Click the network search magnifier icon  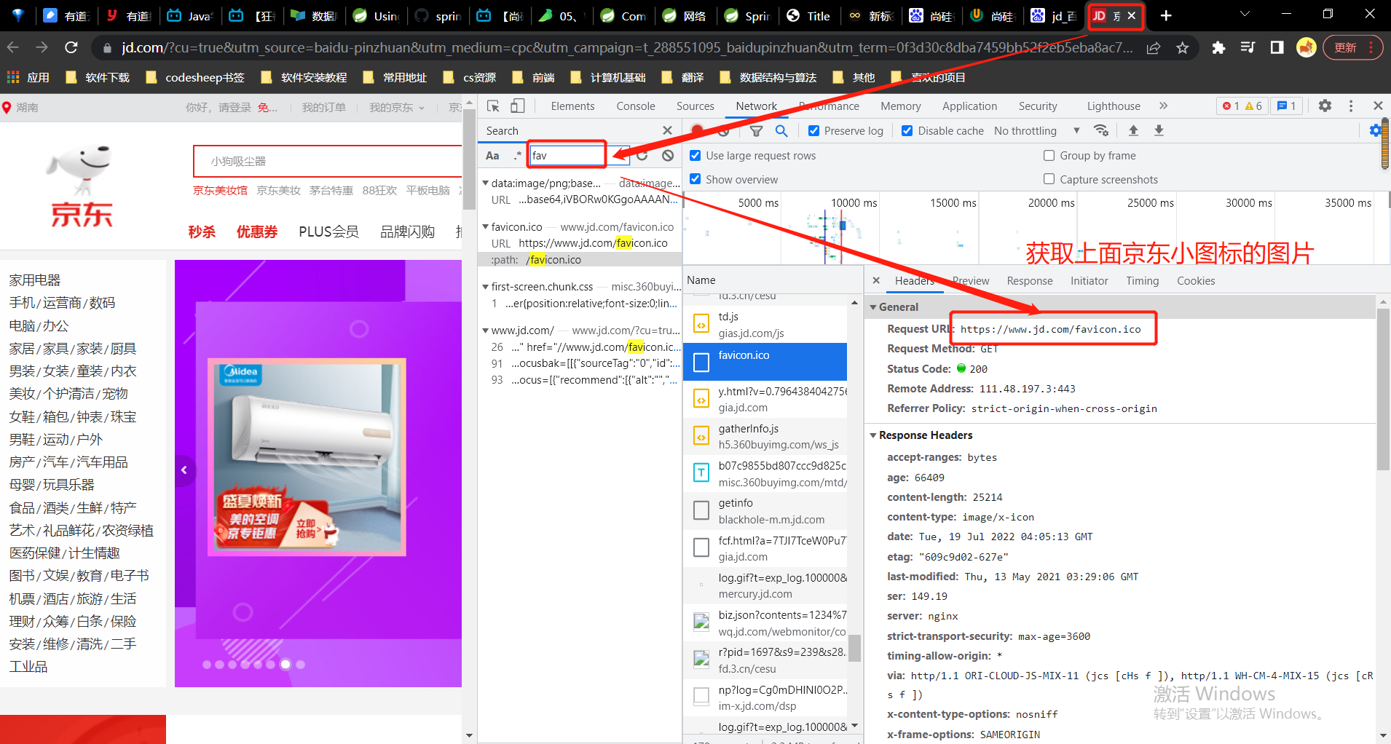(x=781, y=131)
